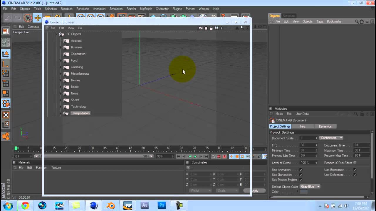Switch to the Dynamics tab in Attributes

pos(325,126)
